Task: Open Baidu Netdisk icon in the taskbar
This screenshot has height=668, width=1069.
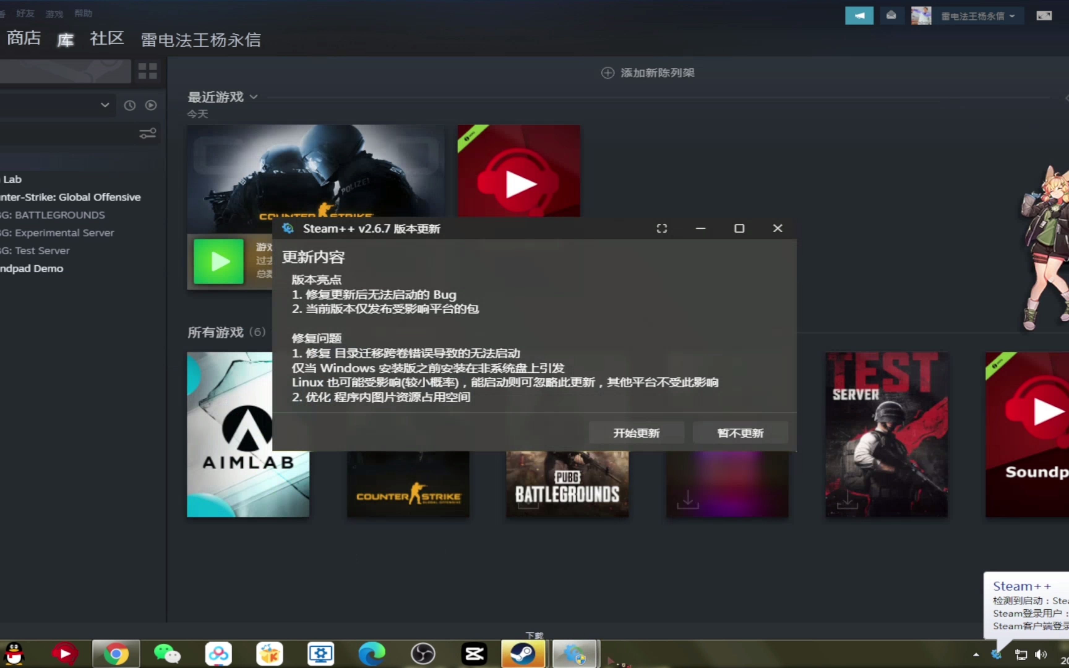Action: tap(218, 653)
